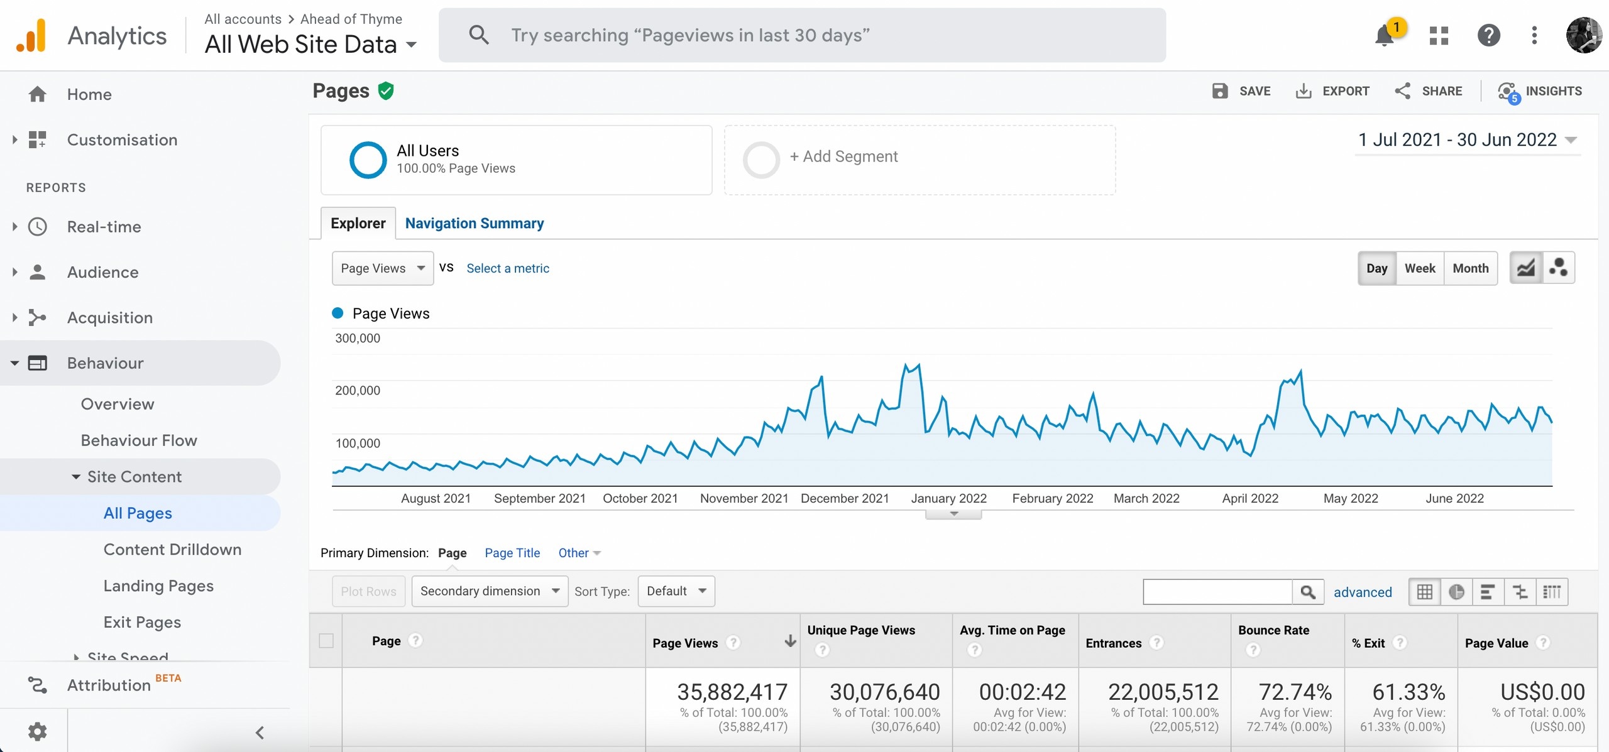Screen dimensions: 1609x752
Task: Switch chart granularity to Month
Action: point(1470,268)
